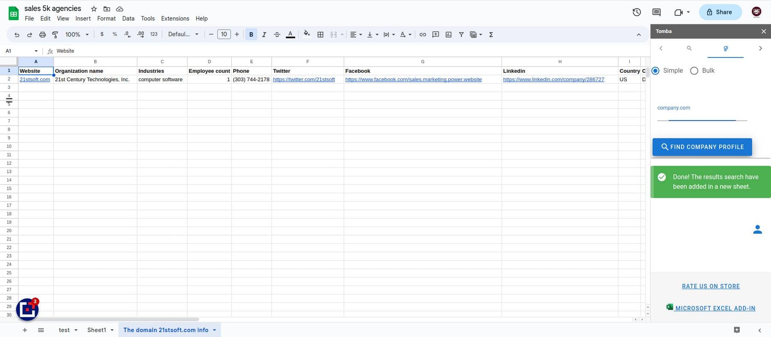Open the all sheets list icon
Screen dimensions: 771x337
[x=41, y=330]
